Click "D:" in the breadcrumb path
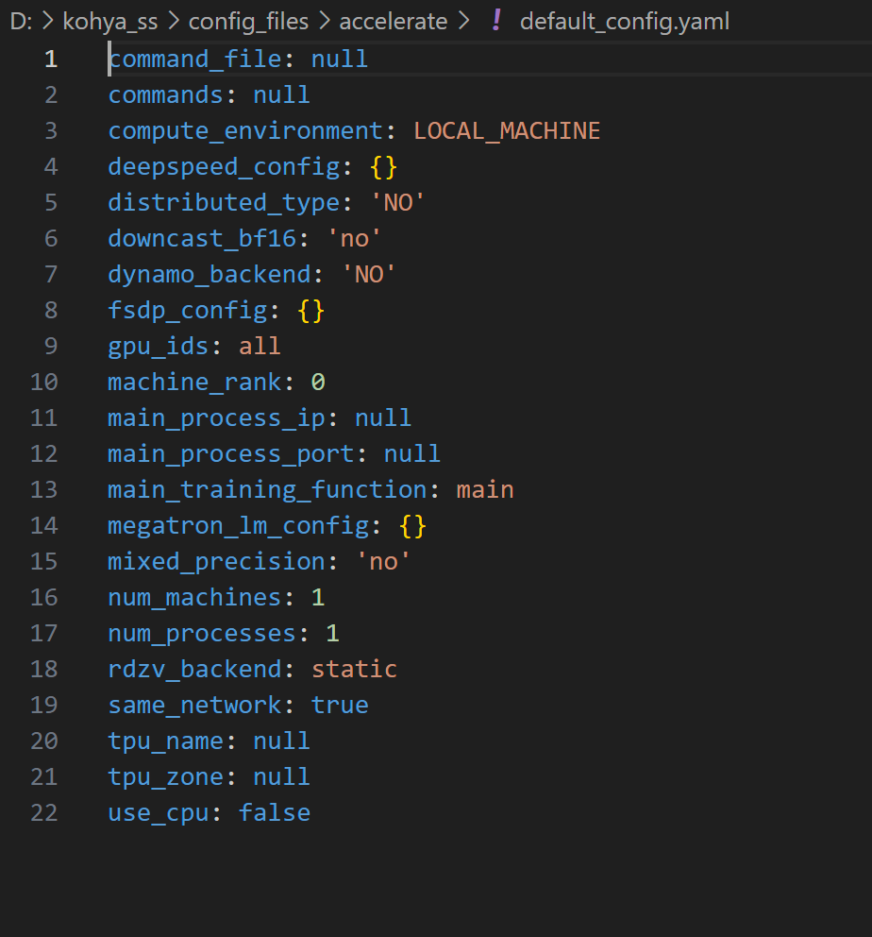Image resolution: width=872 pixels, height=937 pixels. click(x=20, y=21)
